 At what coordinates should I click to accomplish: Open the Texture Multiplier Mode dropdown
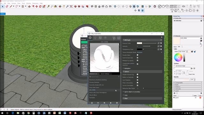149,52
